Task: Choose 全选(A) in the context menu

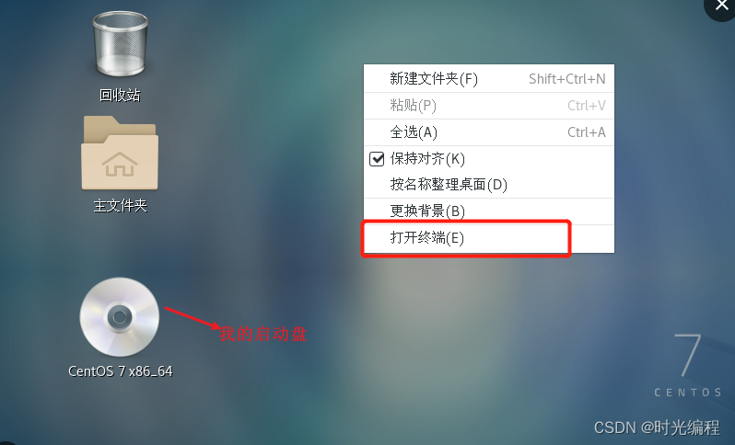Action: pyautogui.click(x=489, y=132)
